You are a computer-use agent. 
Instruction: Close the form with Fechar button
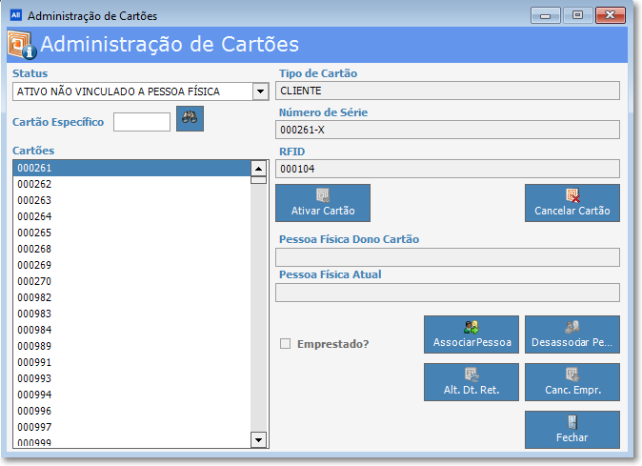click(x=572, y=430)
